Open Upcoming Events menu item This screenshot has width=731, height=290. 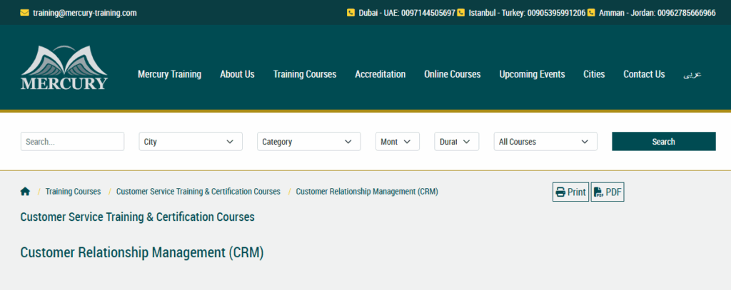coord(532,74)
